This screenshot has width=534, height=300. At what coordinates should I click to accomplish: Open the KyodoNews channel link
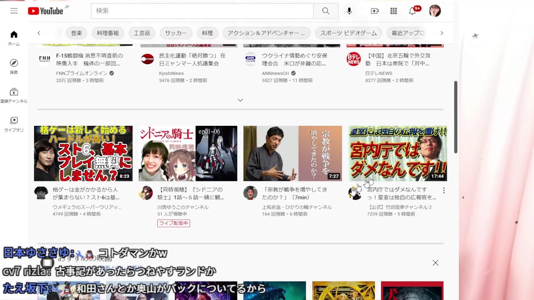(x=171, y=73)
